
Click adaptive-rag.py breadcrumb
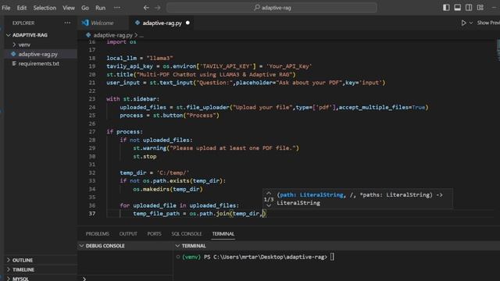(112, 35)
